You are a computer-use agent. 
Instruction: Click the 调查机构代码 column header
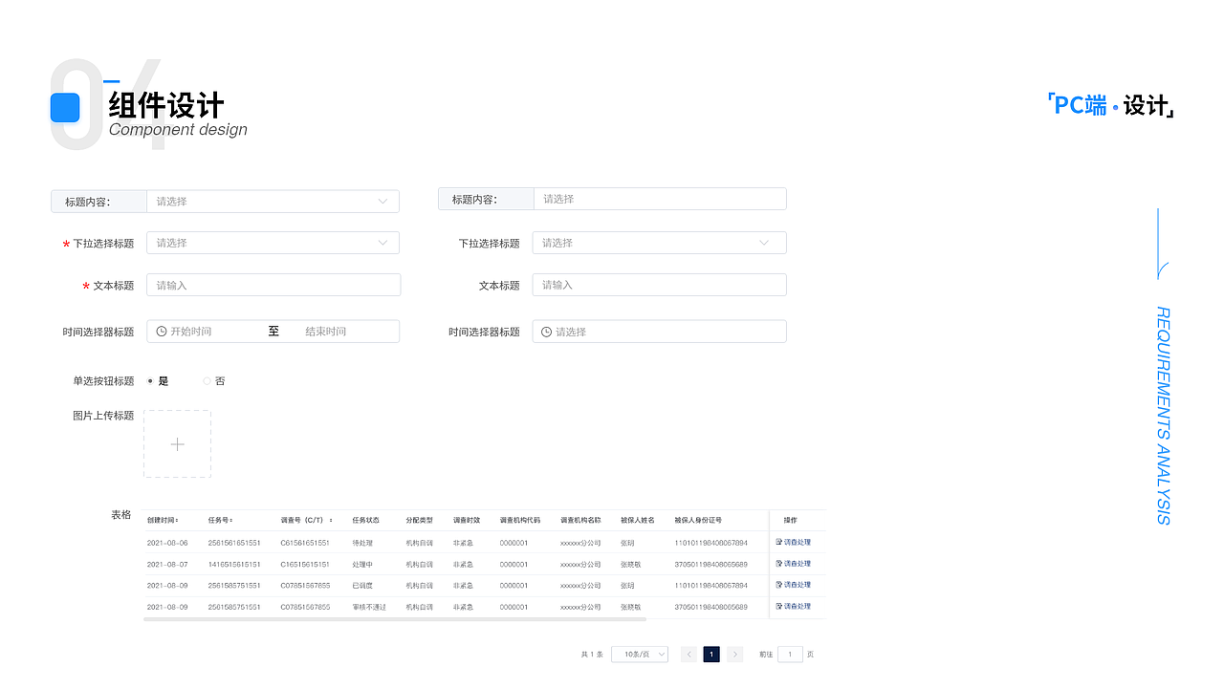tap(520, 521)
